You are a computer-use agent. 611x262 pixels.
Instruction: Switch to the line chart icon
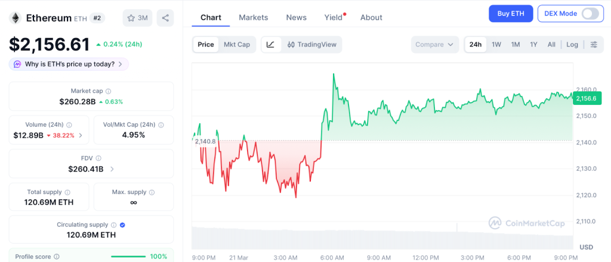click(x=270, y=45)
